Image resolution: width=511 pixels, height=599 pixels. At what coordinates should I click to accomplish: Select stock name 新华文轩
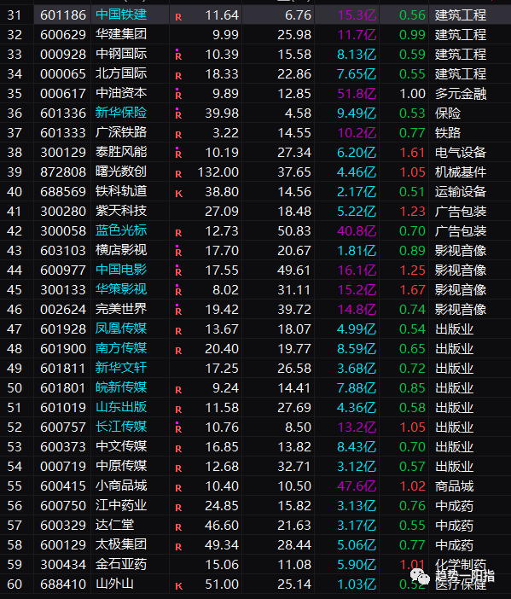(x=121, y=368)
